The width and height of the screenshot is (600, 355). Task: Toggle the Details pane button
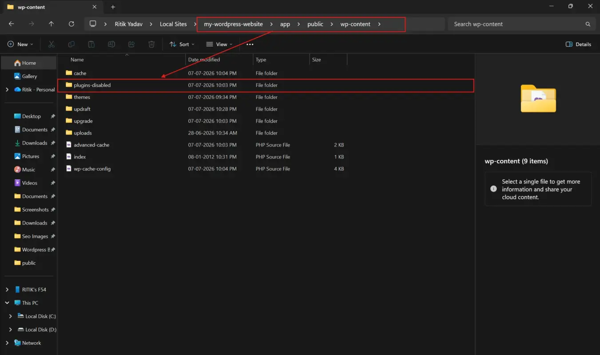[578, 44]
